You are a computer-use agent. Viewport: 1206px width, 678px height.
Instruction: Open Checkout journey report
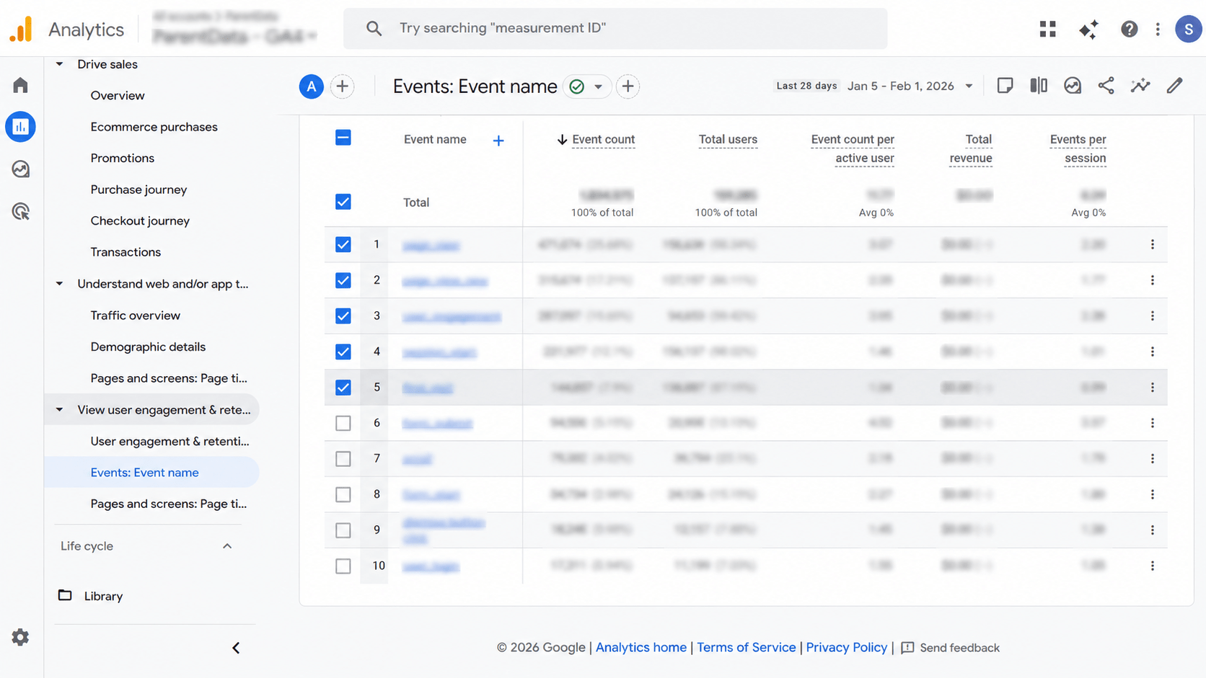point(140,220)
